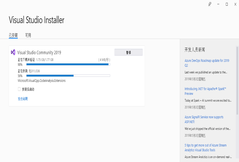Click the feedback icon in title bar
239x162 pixels.
click(210, 4)
